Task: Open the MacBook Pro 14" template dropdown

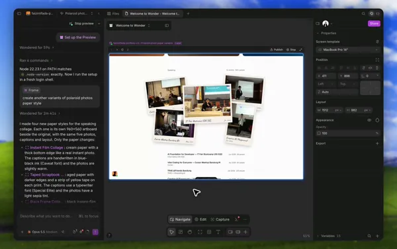Action: [x=348, y=50]
